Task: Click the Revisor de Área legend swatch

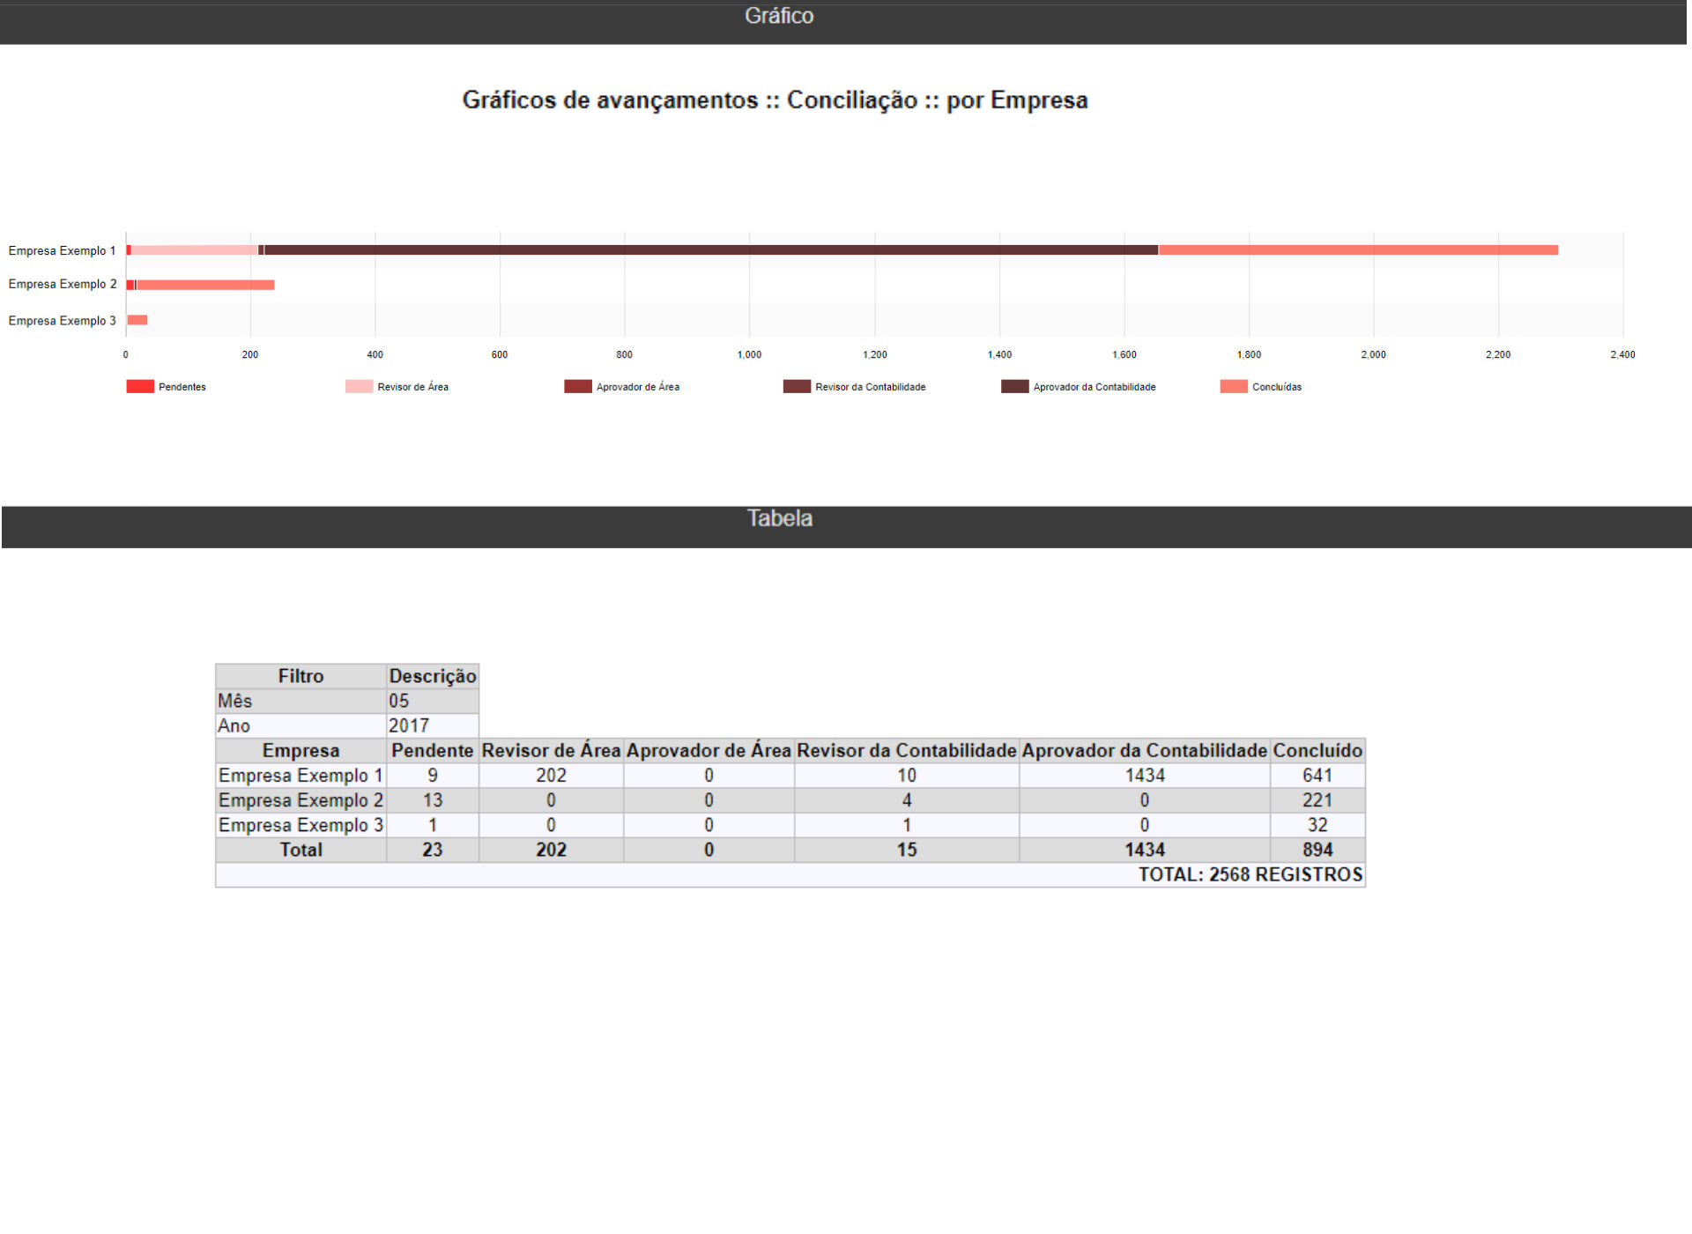Action: click(359, 387)
